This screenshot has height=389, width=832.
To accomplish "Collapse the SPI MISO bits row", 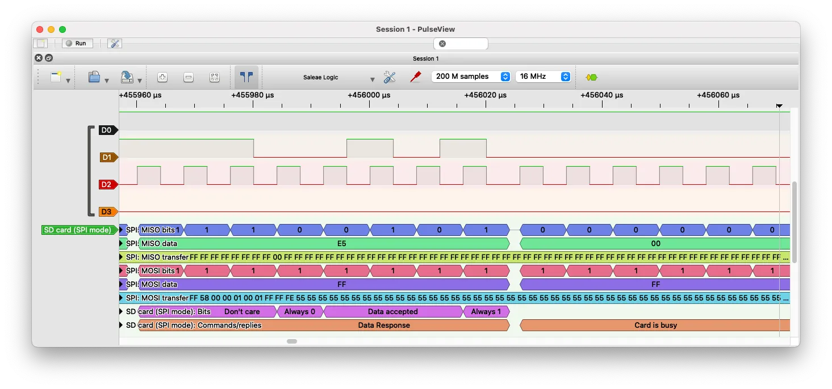I will 122,230.
